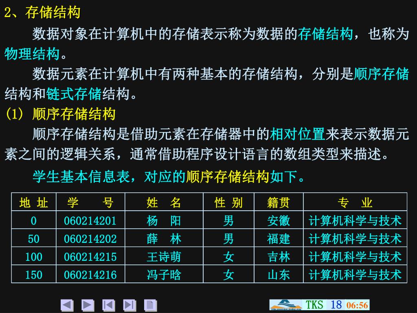Click table header 姓名
Viewport: 417px width, 313px height.
164,203
